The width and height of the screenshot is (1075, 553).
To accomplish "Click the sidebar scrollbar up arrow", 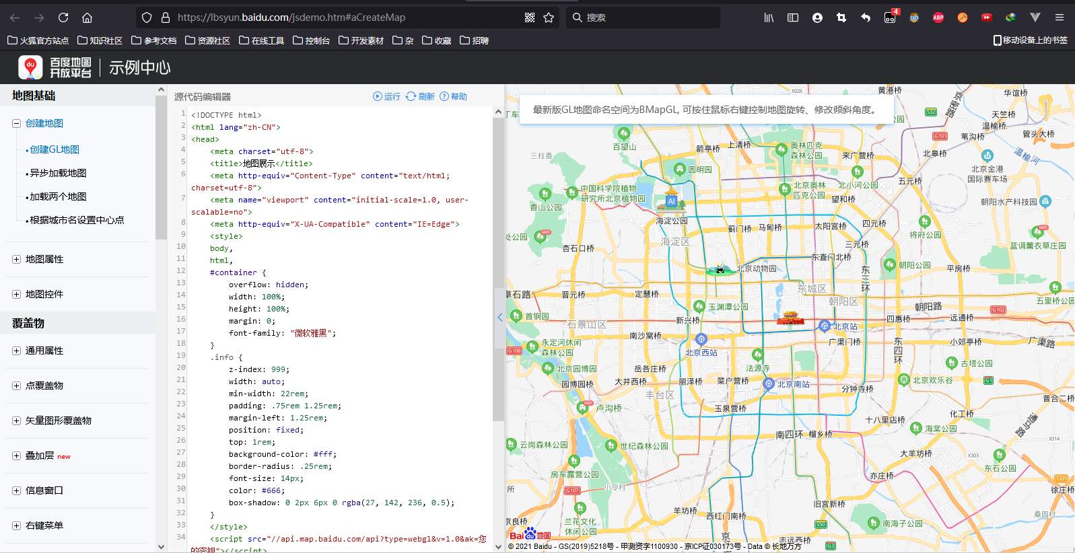I will tap(161, 89).
